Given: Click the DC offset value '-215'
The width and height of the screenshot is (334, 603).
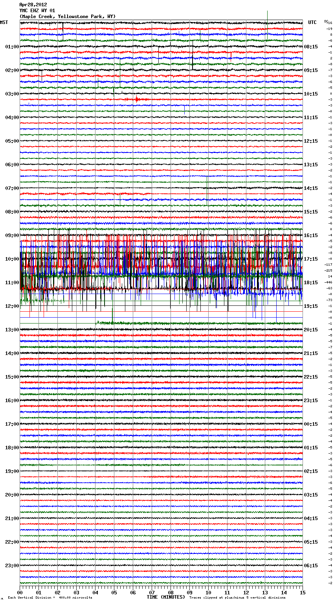Looking at the screenshot, I should (328, 270).
